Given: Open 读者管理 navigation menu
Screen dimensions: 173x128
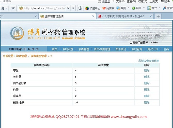Looking at the screenshot, I should click(84, 49).
